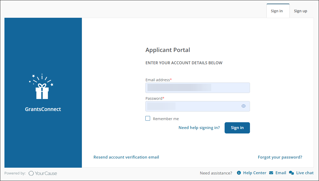Open the Sign up tab
Image resolution: width=319 pixels, height=181 pixels.
tap(300, 11)
